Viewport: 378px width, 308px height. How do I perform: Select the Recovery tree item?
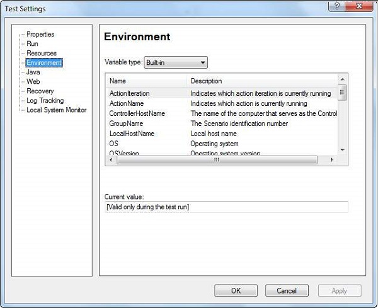click(x=40, y=91)
